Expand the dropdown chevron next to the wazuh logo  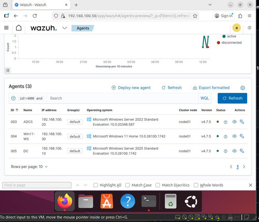[65, 28]
